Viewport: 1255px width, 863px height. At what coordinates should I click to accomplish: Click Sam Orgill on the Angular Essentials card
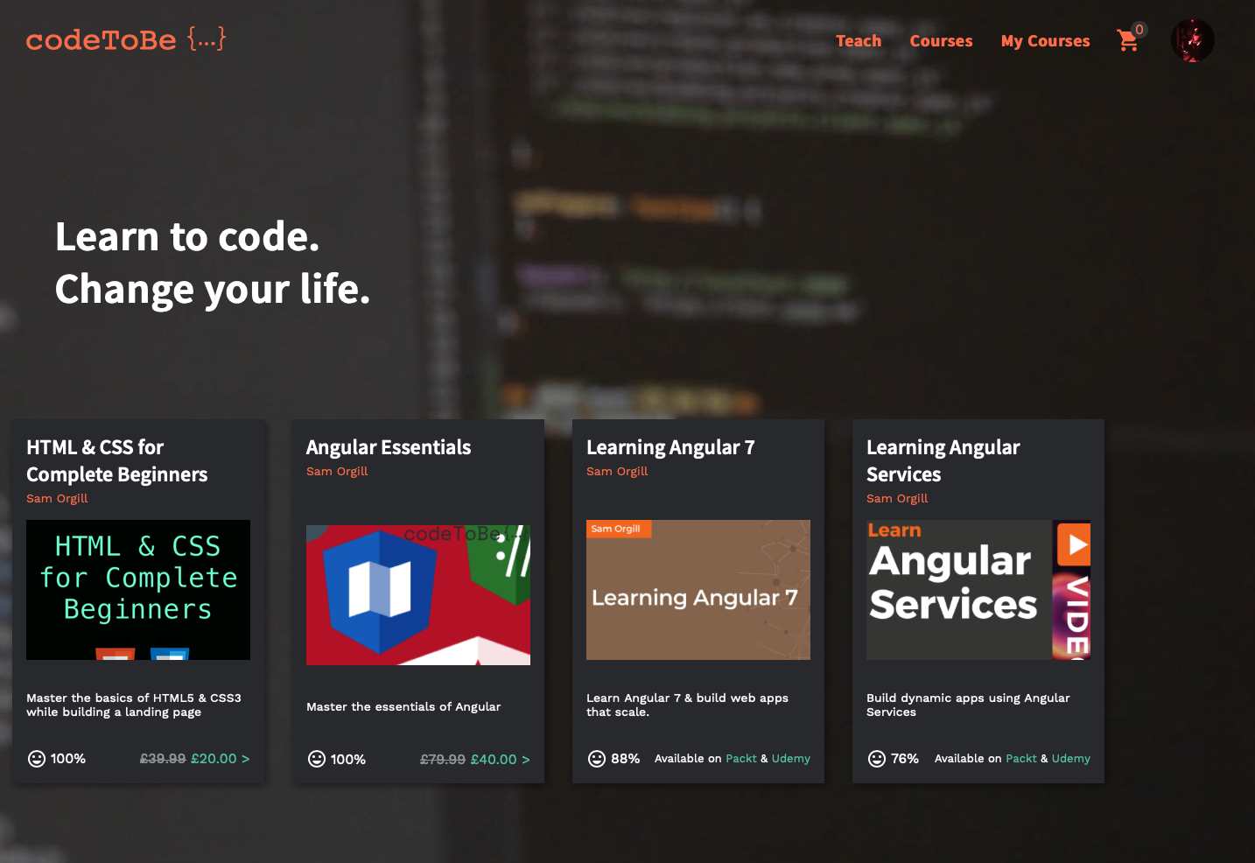click(337, 471)
